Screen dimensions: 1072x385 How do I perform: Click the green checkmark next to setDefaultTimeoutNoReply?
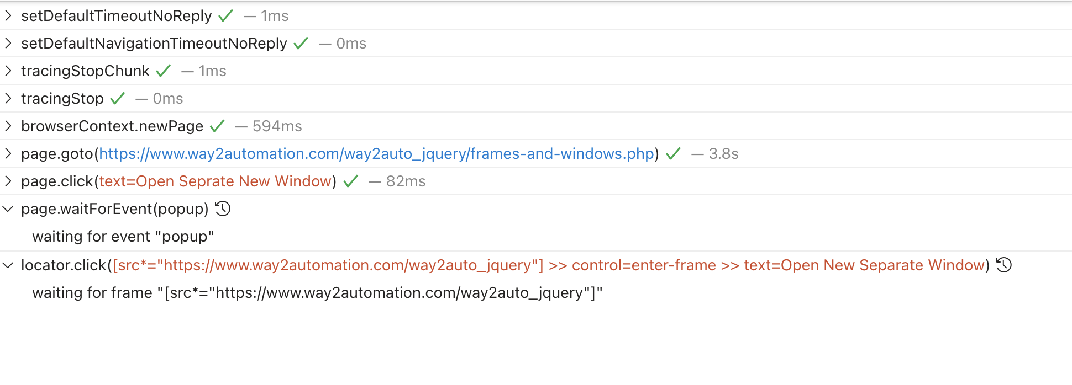[x=225, y=15]
